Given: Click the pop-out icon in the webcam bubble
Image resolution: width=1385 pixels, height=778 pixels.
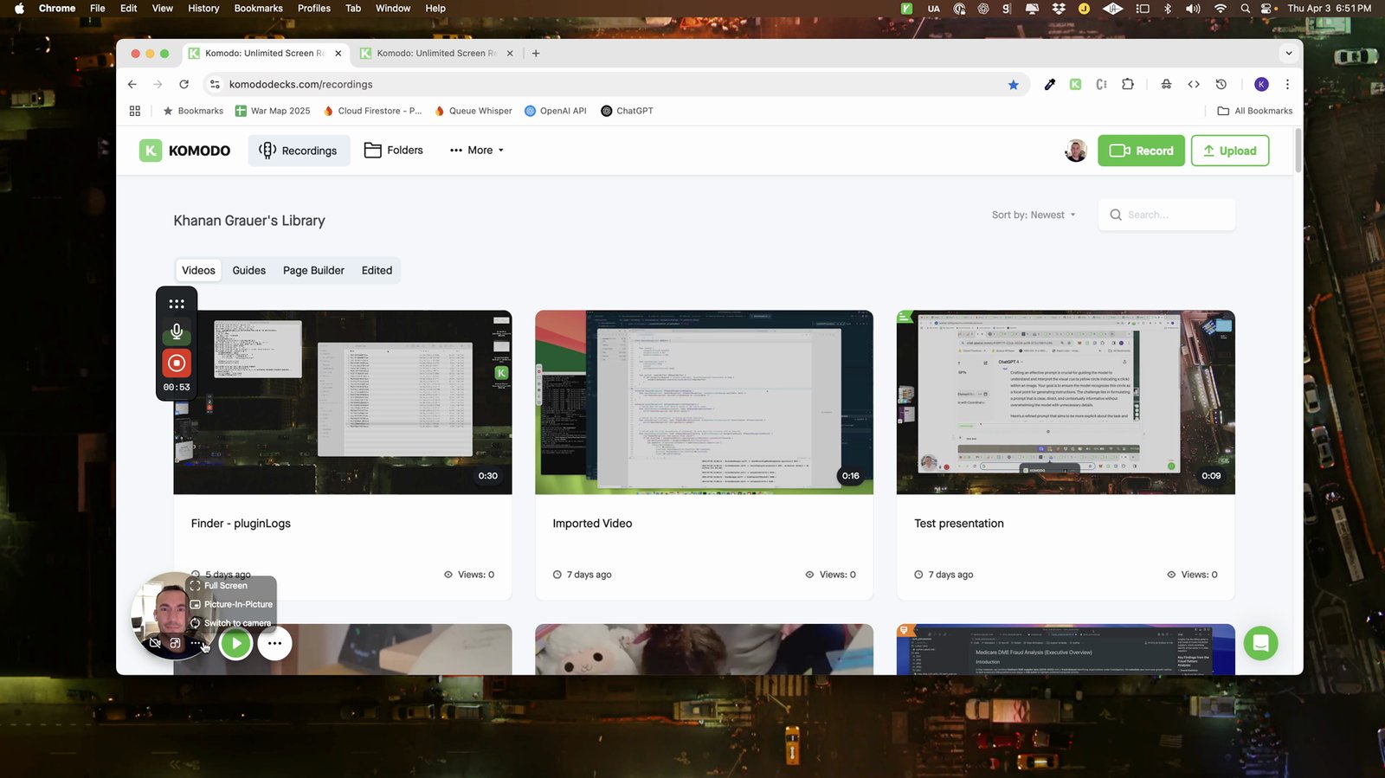Looking at the screenshot, I should click(x=175, y=643).
